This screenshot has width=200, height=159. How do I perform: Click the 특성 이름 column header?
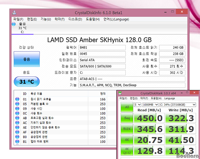tap(58, 94)
